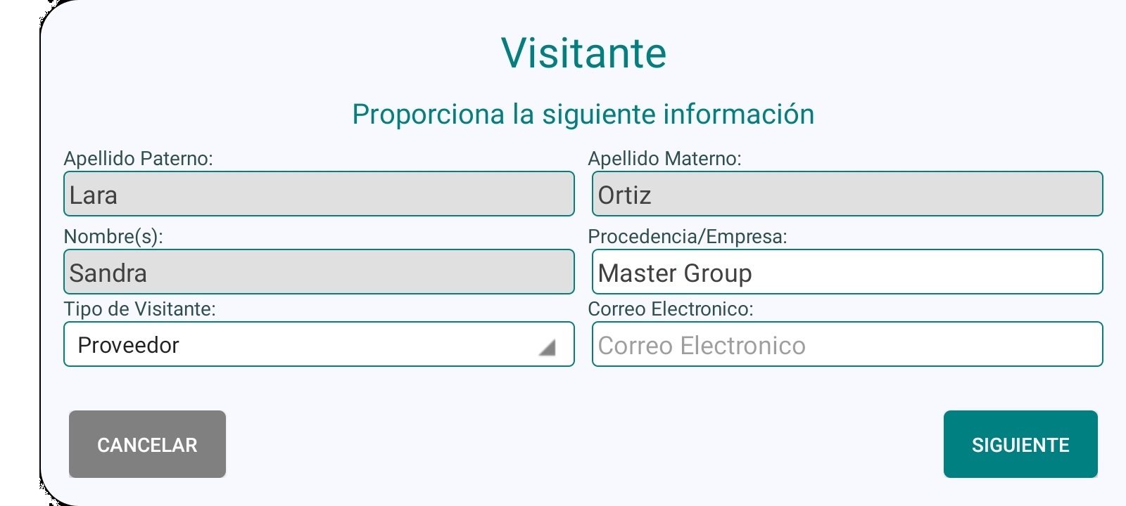Image resolution: width=1126 pixels, height=506 pixels.
Task: Click the 'Master Group' text in company field
Action: tap(674, 273)
